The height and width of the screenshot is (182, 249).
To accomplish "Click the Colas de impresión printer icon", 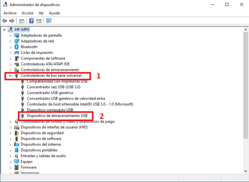I will pos(17,52).
